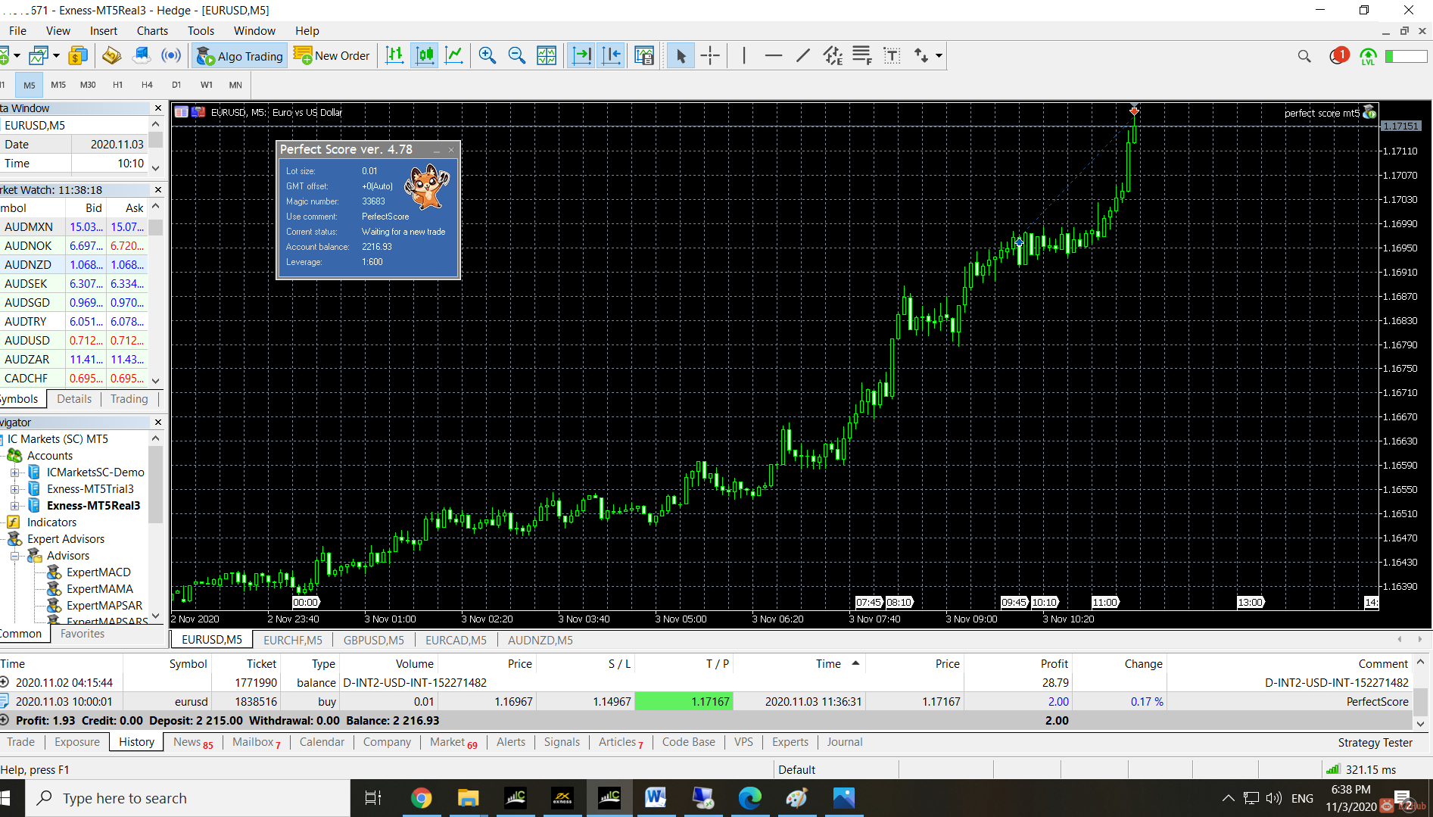Select the M5 timeframe
1433x817 pixels.
[29, 85]
